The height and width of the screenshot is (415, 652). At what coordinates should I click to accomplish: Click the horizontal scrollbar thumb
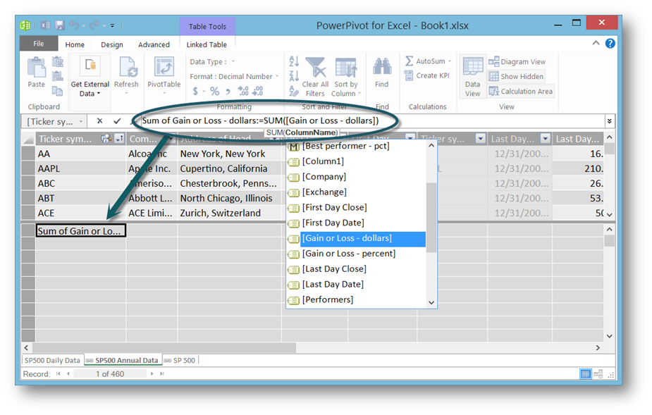[x=164, y=347]
